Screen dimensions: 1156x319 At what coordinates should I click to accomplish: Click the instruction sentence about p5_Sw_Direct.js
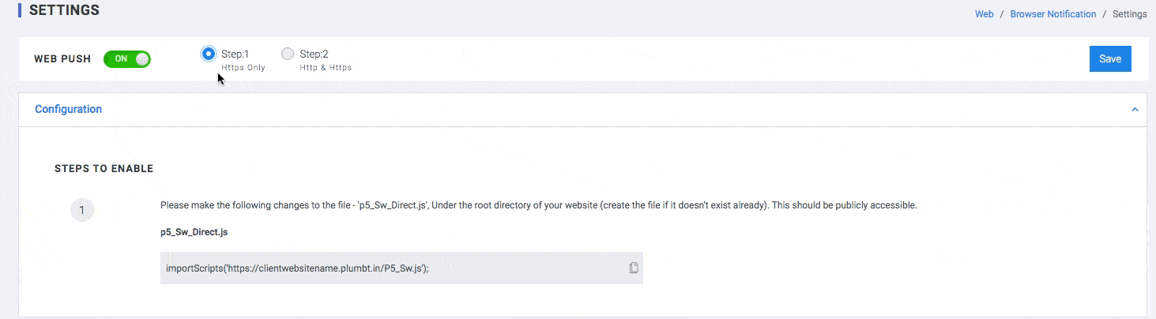click(538, 205)
